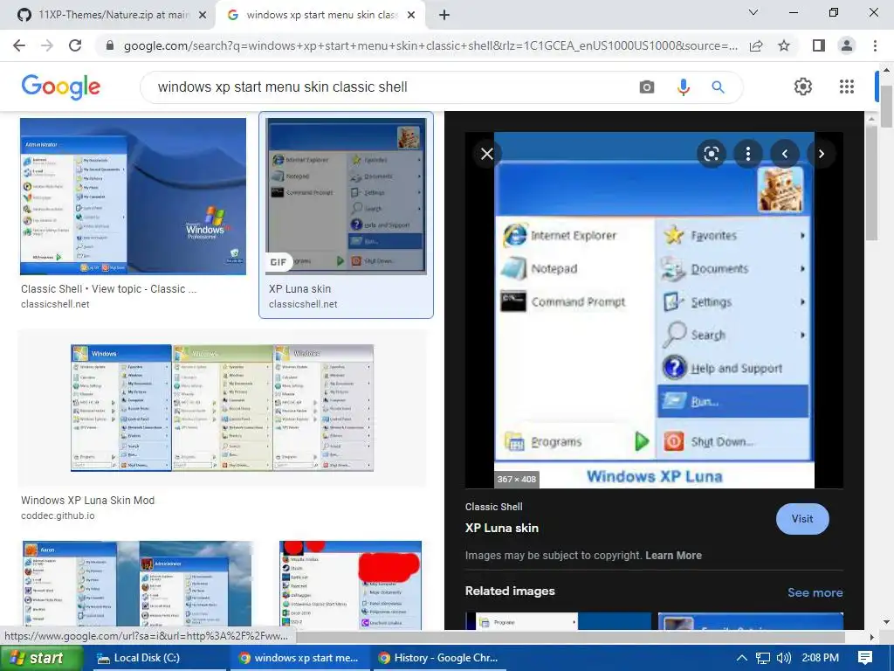Image resolution: width=894 pixels, height=671 pixels.
Task: Click the 2:08 PM clock
Action: (x=821, y=658)
